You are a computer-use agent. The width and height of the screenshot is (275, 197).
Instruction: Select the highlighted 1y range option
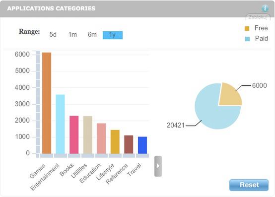click(x=113, y=35)
